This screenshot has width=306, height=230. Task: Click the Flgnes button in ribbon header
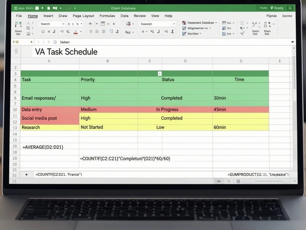(x=271, y=16)
